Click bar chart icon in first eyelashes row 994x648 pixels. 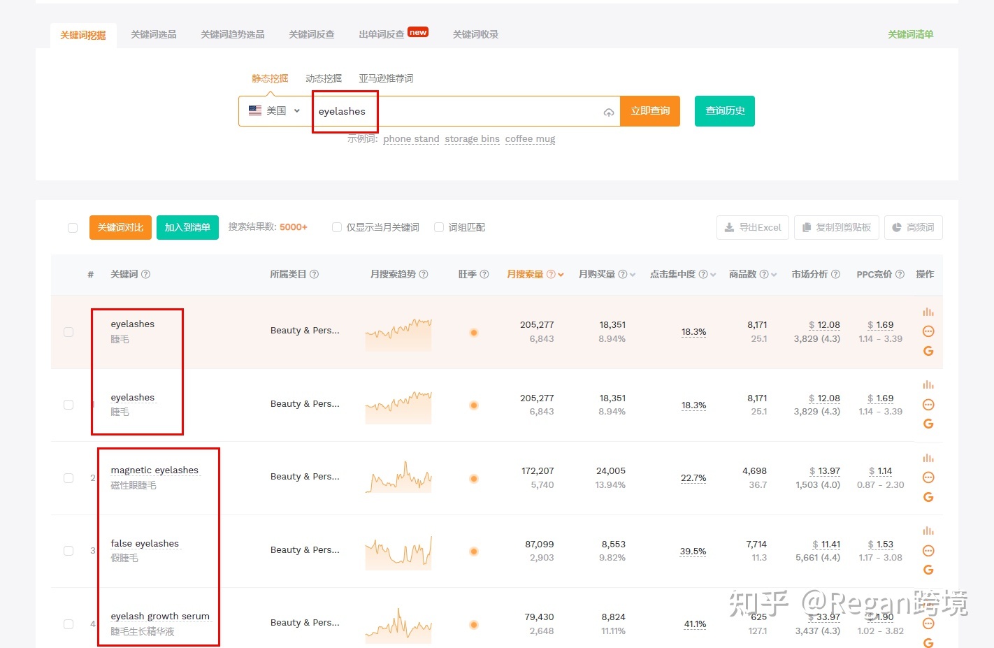pos(928,312)
